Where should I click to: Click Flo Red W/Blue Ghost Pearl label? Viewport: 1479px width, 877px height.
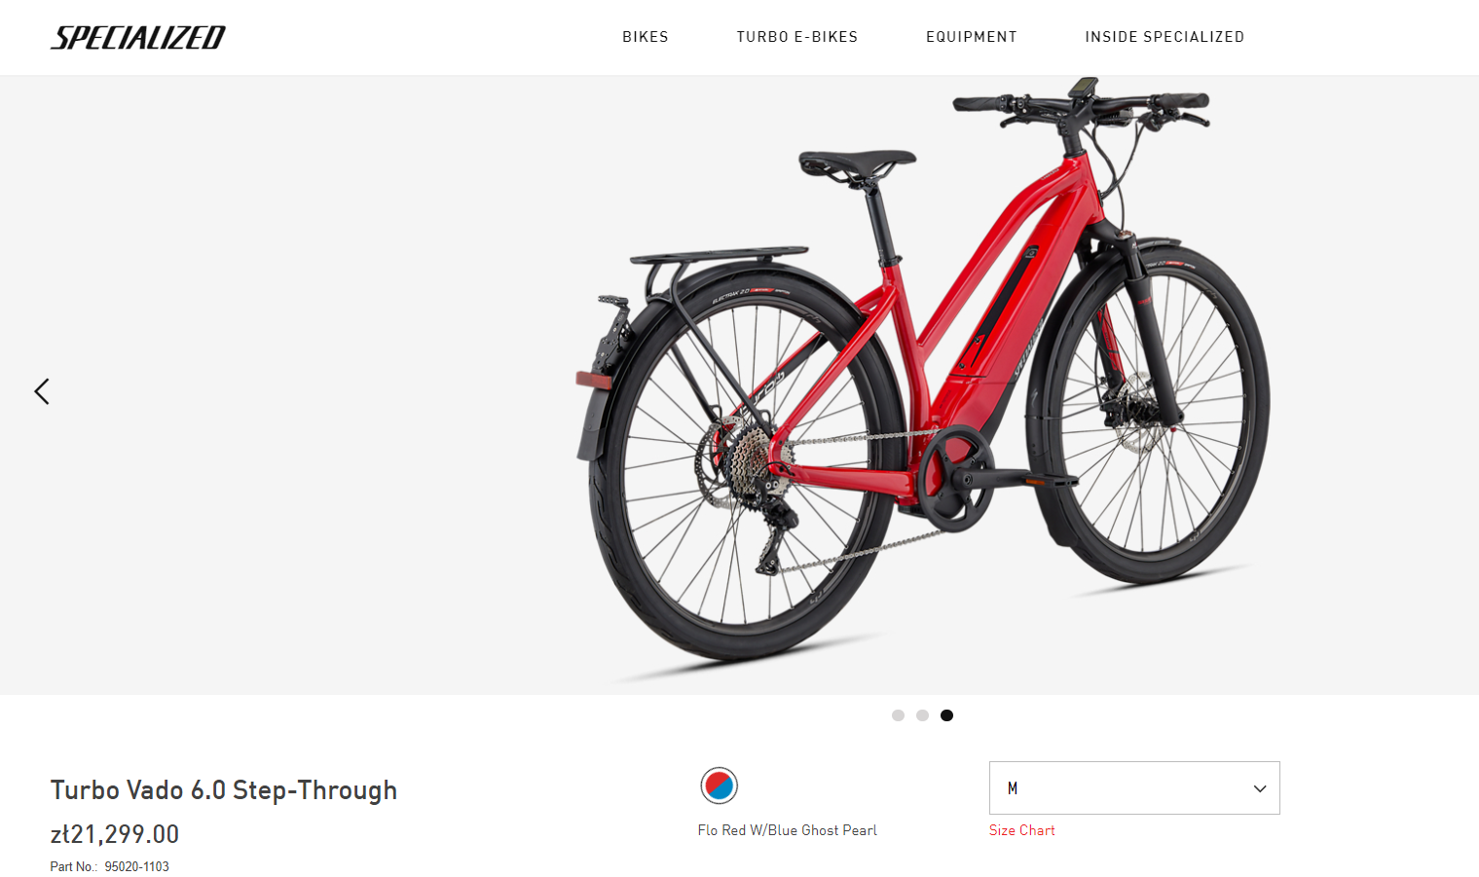pos(787,830)
